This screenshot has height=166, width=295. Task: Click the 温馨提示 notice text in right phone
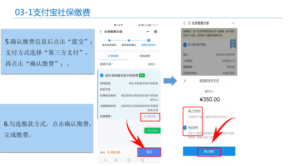coord(209,33)
